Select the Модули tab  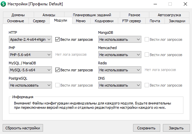coord(61,20)
